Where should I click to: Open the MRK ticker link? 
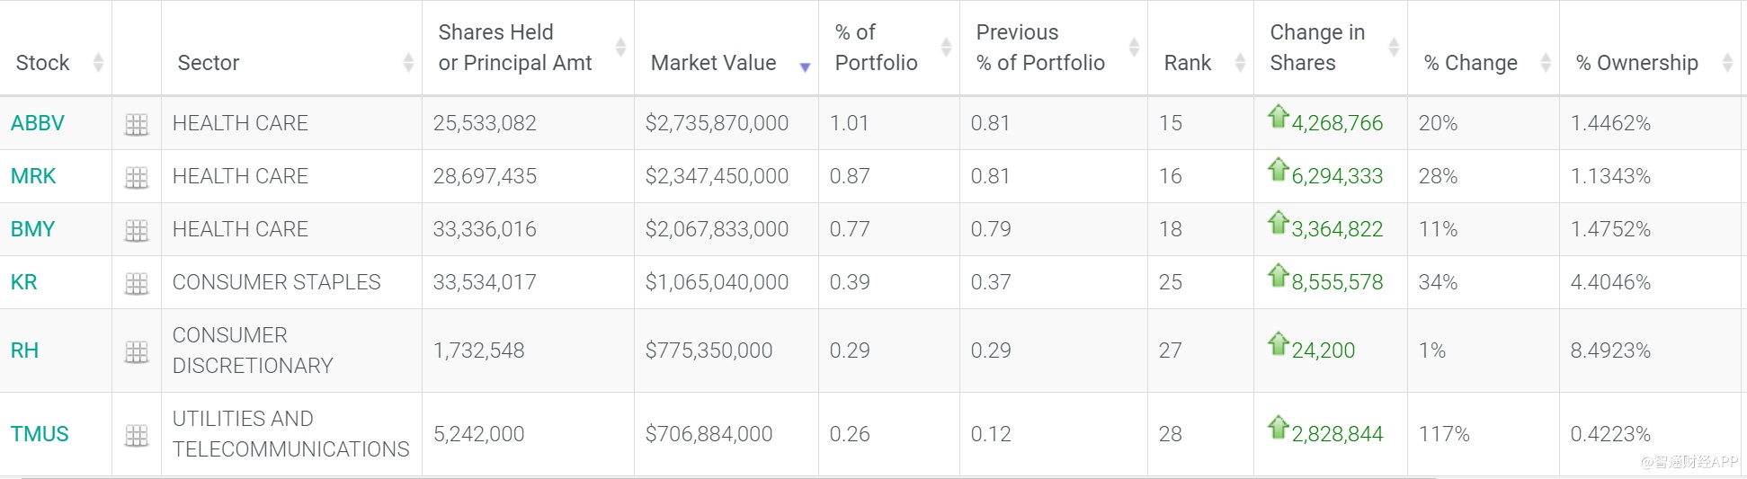point(33,176)
